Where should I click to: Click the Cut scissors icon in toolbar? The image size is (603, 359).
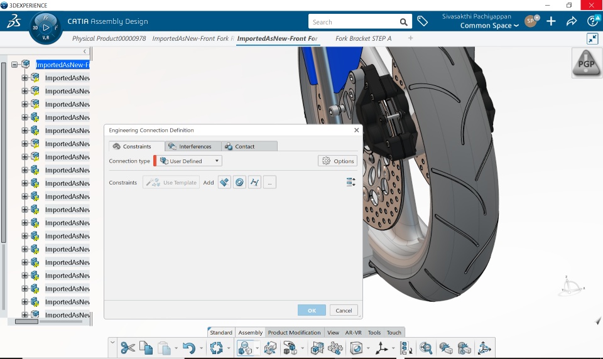click(x=128, y=348)
